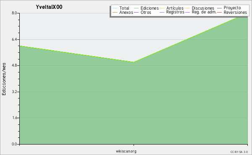The width and height of the screenshot is (252, 155).
Task: Click the chart title YveltalX00
Action: (x=49, y=7)
